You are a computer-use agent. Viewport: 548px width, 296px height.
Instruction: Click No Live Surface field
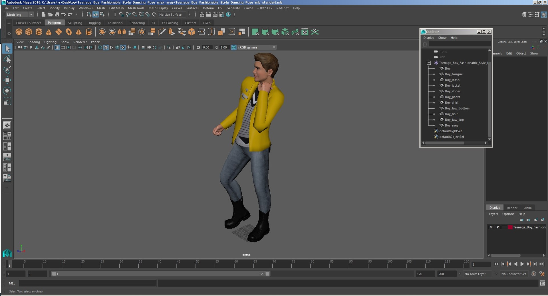[171, 15]
